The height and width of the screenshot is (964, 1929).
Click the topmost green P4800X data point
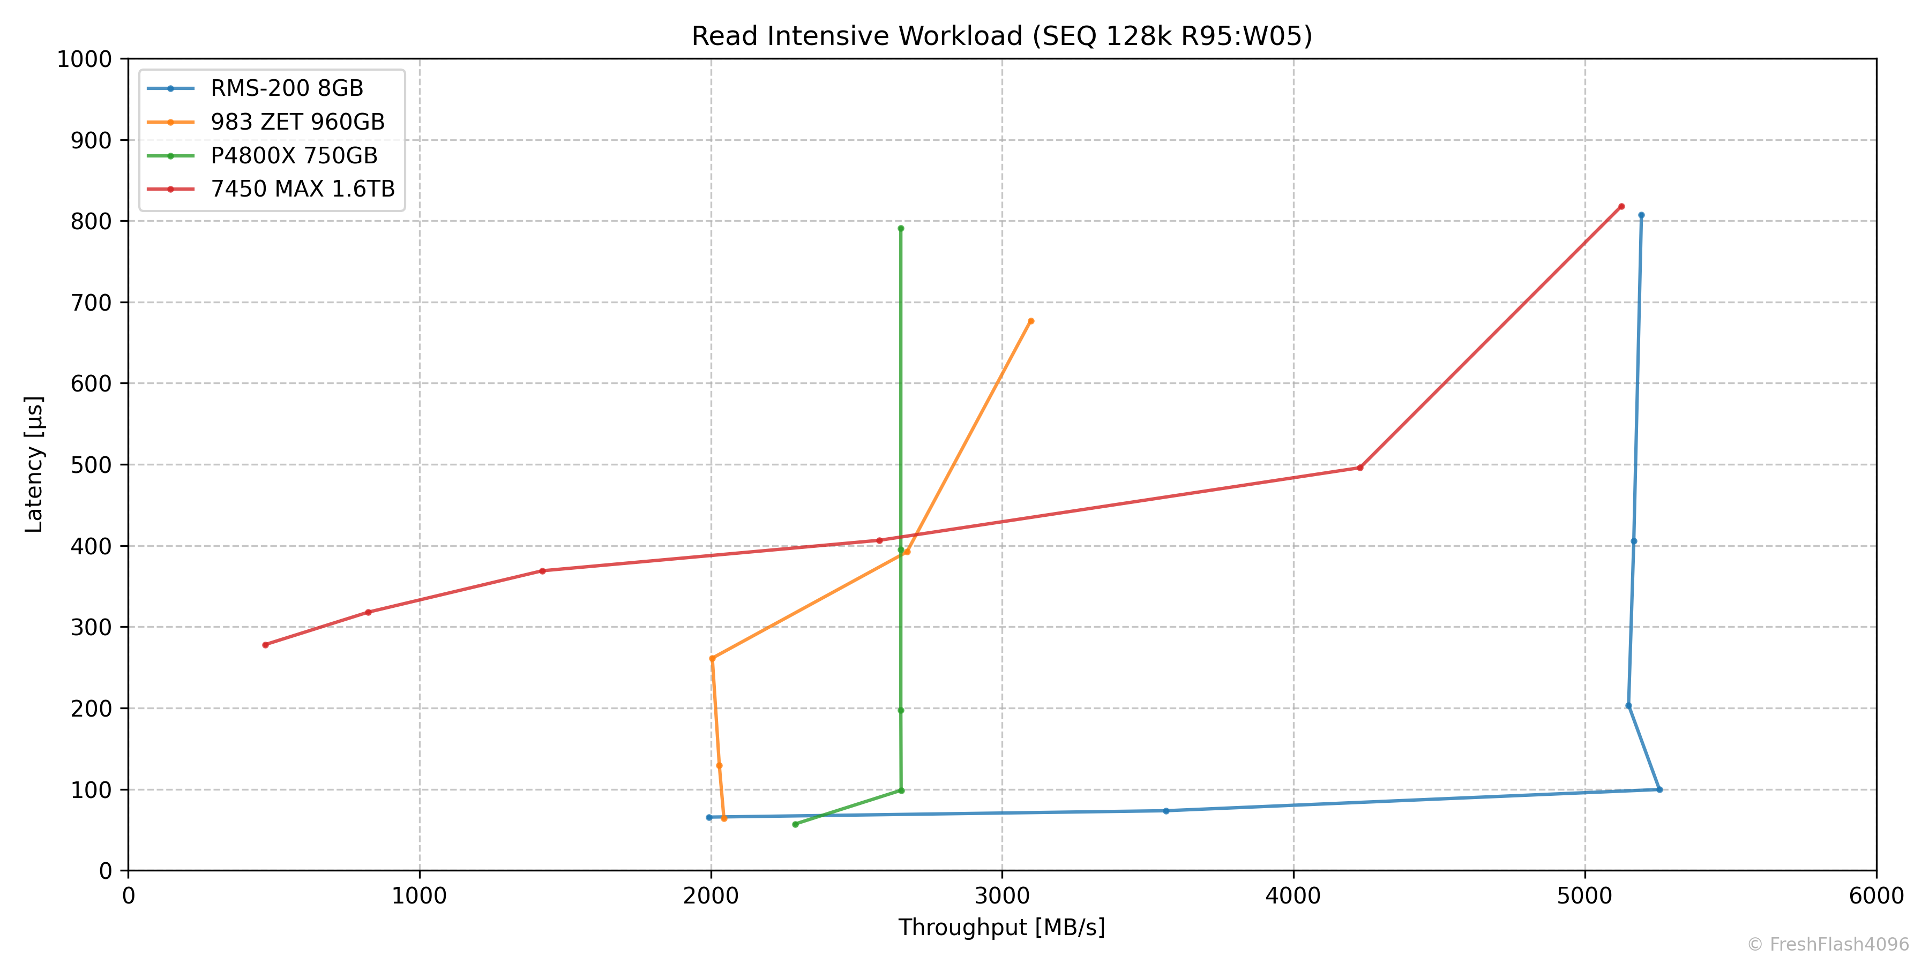pyautogui.click(x=901, y=228)
